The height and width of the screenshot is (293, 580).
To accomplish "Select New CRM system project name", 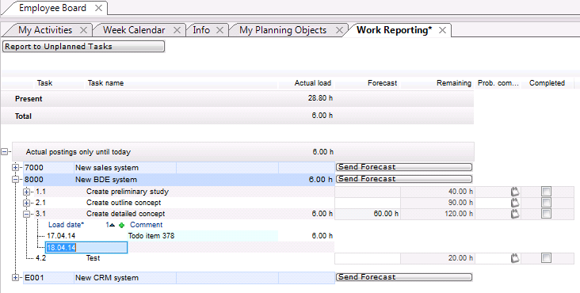I will (x=107, y=278).
